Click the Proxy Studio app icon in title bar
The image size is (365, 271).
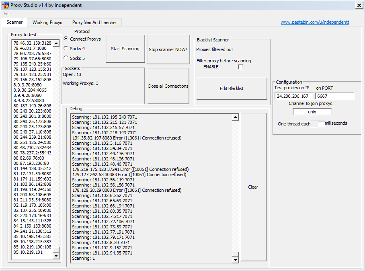tap(6, 5)
